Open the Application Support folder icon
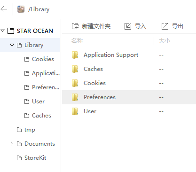The width and height of the screenshot is (196, 172). [x=75, y=55]
